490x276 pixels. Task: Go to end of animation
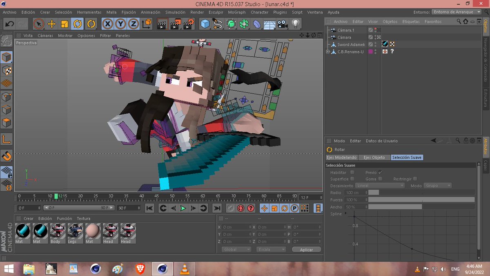tap(217, 208)
